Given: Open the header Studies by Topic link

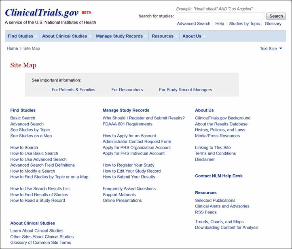Looking at the screenshot, I should [244, 23].
